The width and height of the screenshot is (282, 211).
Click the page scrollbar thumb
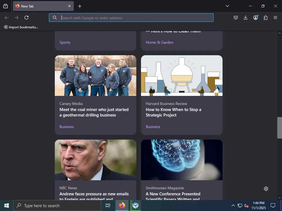tap(280, 128)
